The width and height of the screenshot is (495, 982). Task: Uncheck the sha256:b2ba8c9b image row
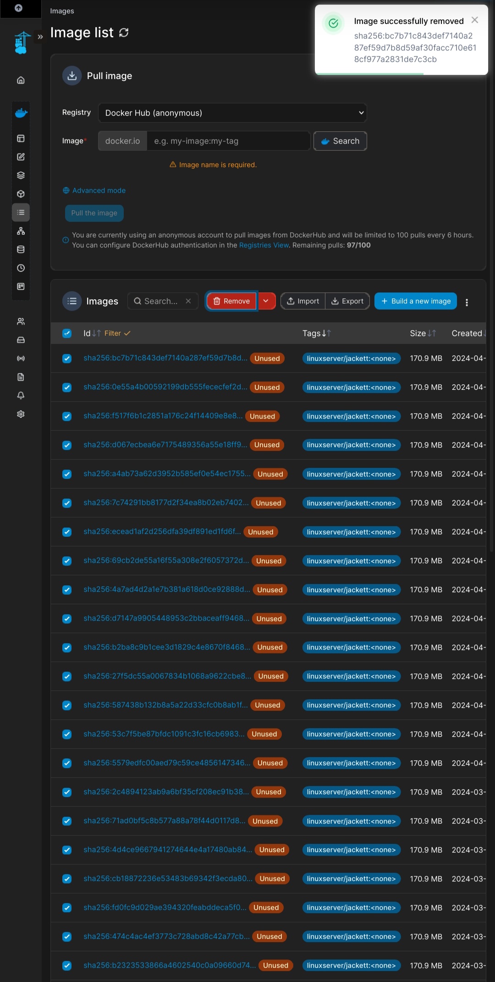pos(67,647)
